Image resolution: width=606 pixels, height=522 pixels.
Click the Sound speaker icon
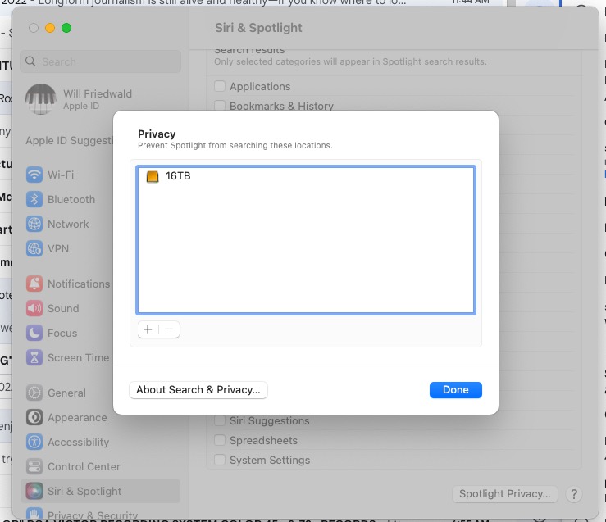pos(34,308)
